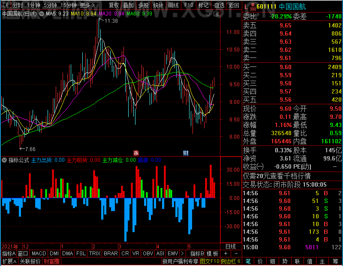343x266 pixels.
Task: Click the R300 badge beside 601111
Action: pos(253,7)
